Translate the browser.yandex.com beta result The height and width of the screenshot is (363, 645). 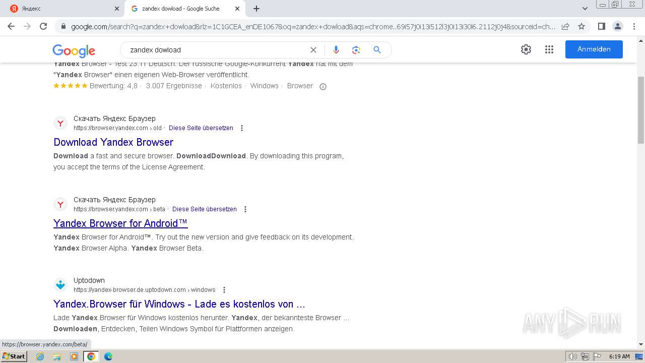(x=205, y=209)
